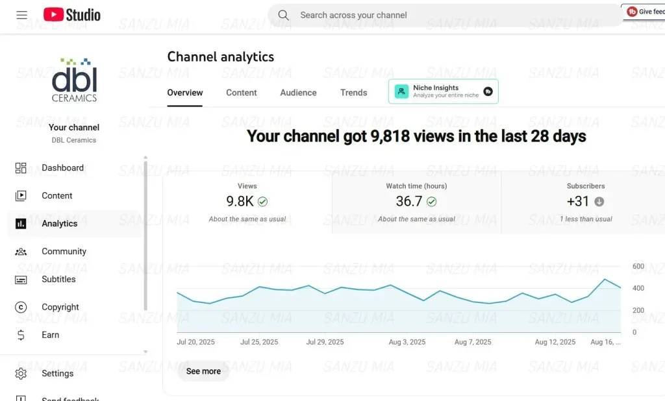The image size is (665, 401).
Task: Click the green check beside the Views metric
Action: click(x=262, y=201)
